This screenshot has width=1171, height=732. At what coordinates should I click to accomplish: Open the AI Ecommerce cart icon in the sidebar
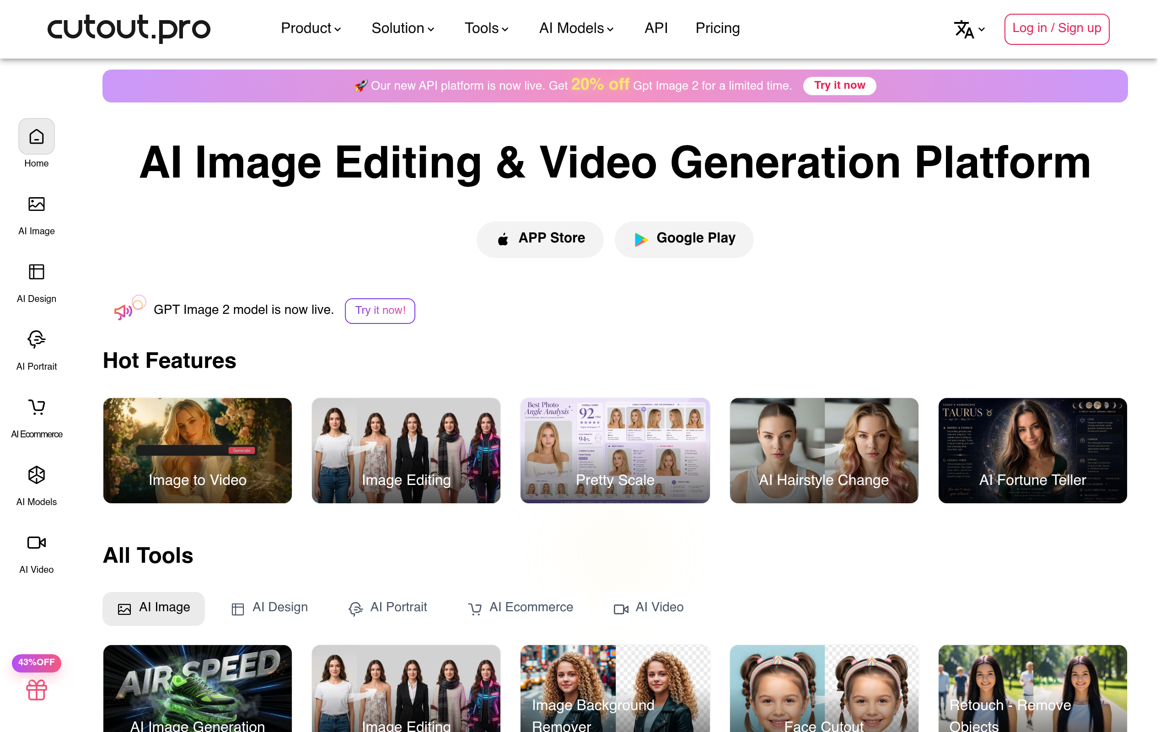tap(36, 407)
